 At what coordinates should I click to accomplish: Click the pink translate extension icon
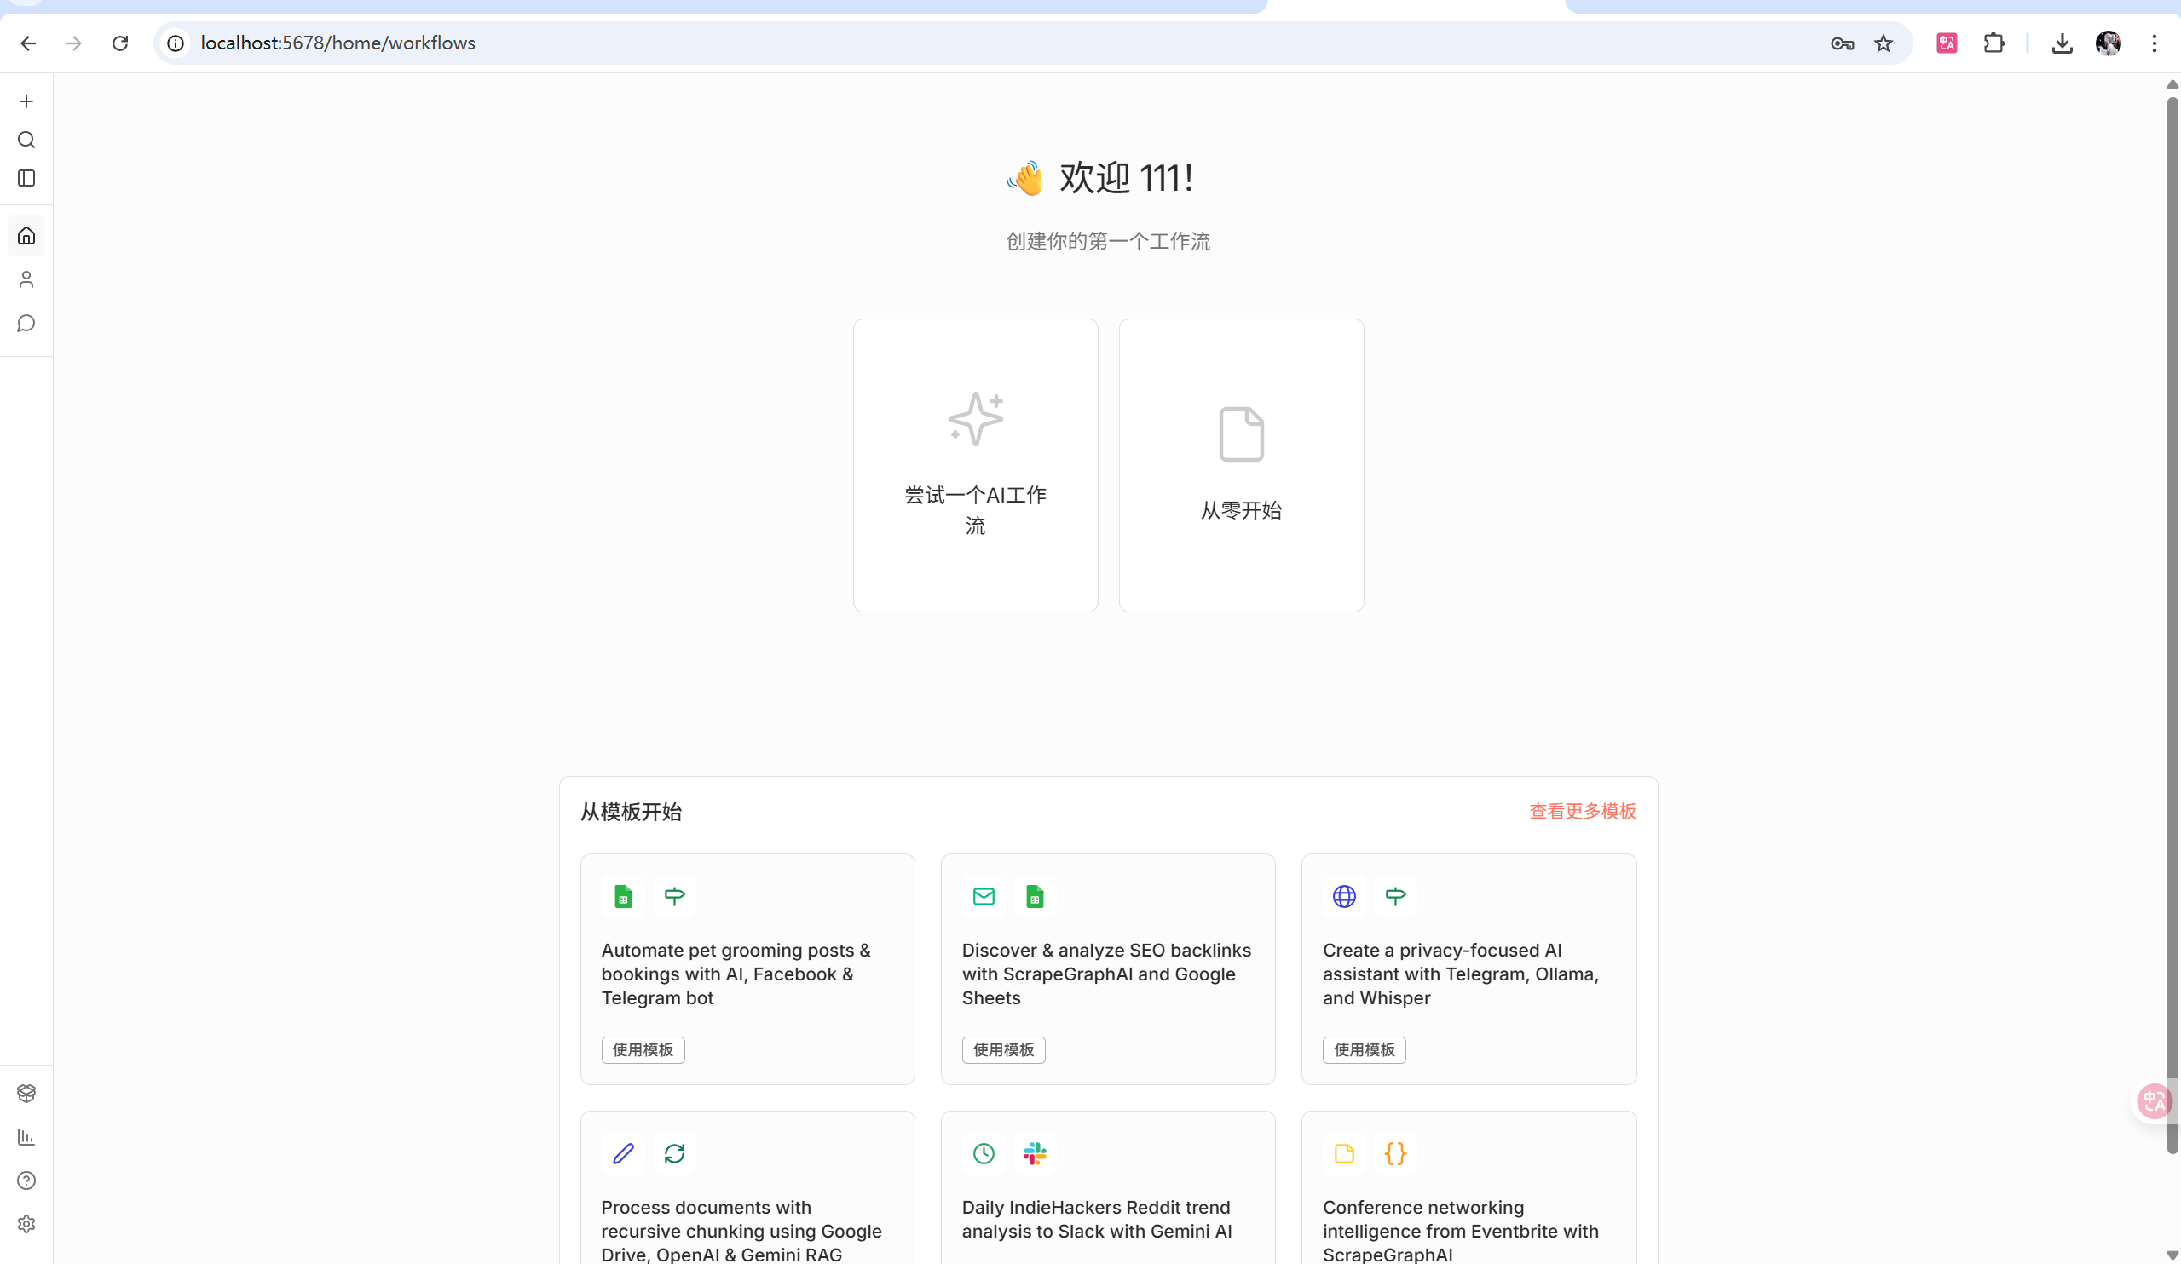coord(1947,43)
